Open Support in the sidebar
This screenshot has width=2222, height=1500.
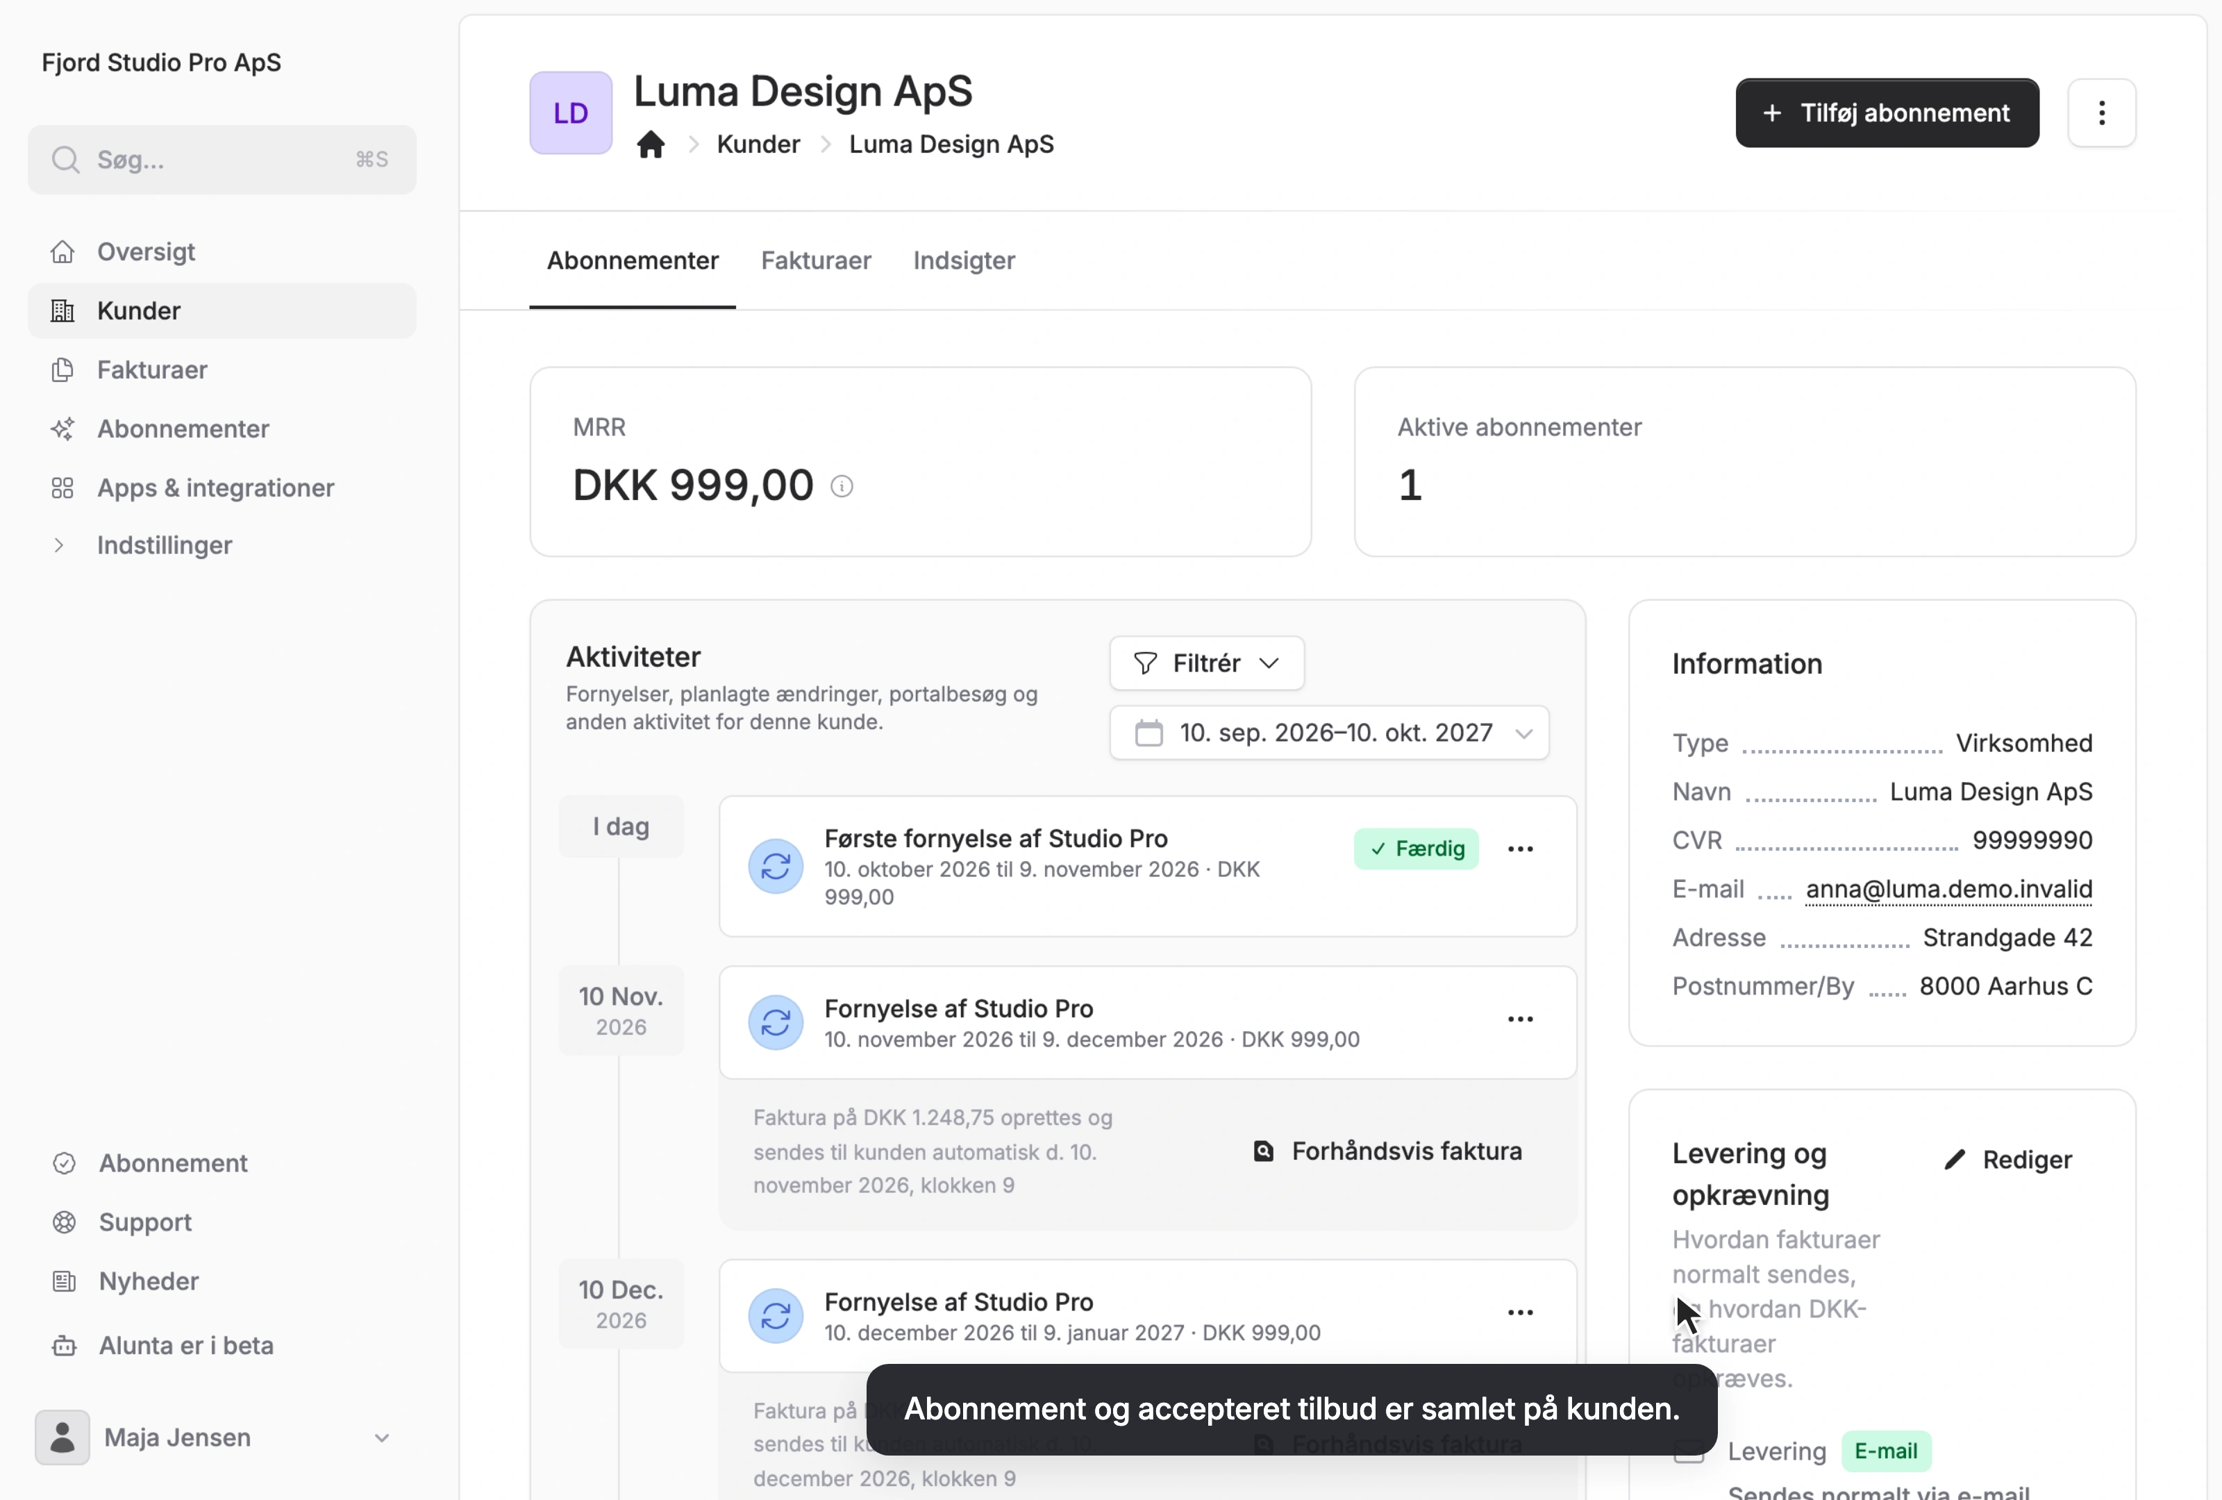tap(222, 1223)
